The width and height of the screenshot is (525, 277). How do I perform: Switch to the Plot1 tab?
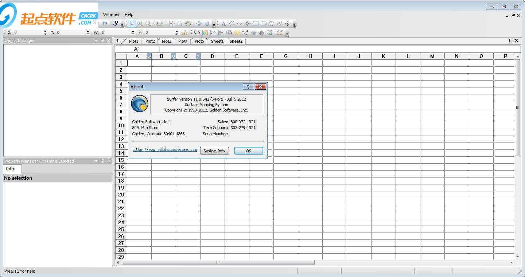pyautogui.click(x=133, y=41)
